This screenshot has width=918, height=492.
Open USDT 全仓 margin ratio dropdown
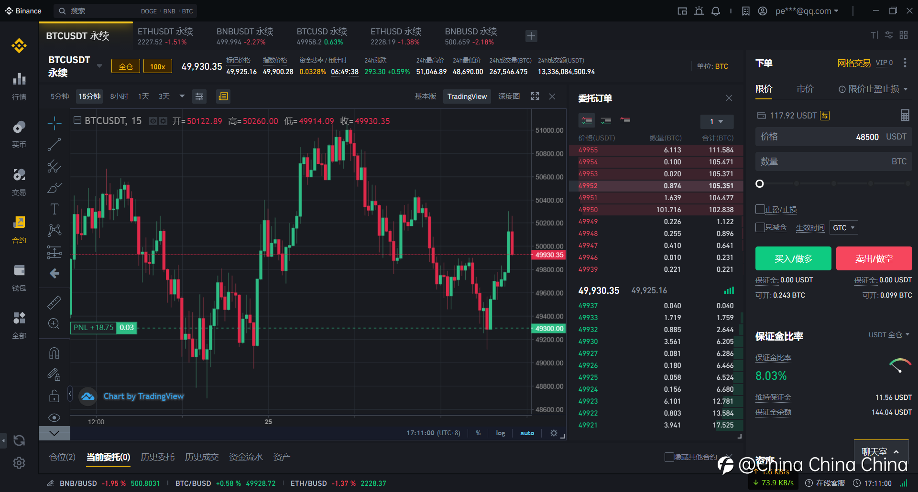coord(889,335)
